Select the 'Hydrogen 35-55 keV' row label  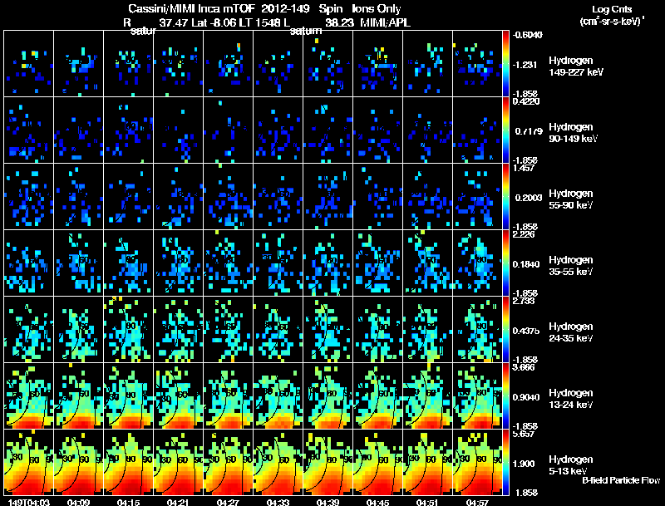pos(571,266)
